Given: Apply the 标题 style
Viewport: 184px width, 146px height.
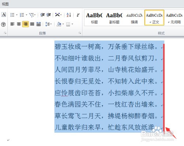Looking at the screenshot, I should (94, 18).
